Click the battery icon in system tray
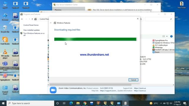The width and height of the screenshot is (189, 106). click(164, 103)
